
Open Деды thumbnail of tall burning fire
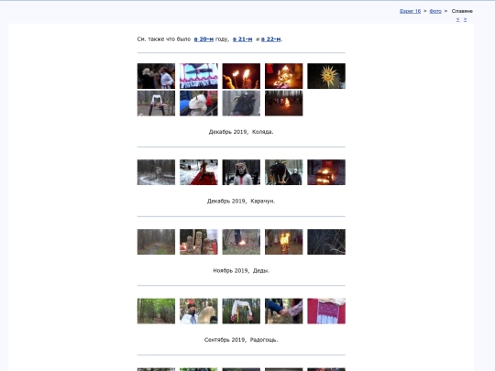(284, 242)
